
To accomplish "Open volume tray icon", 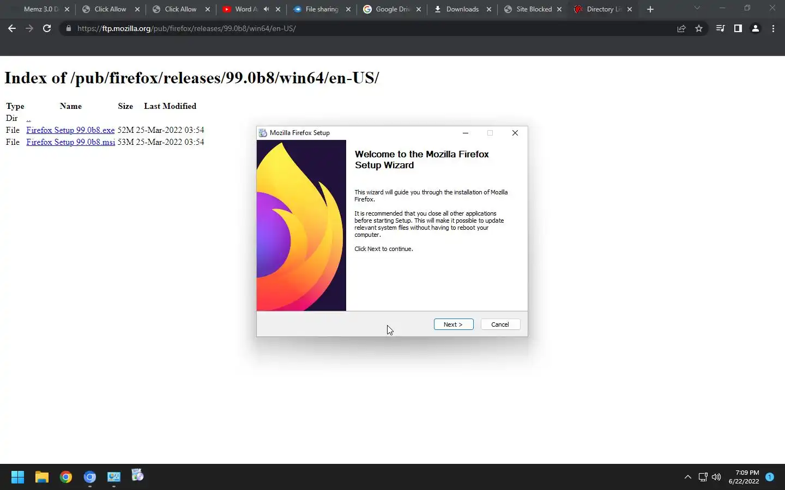I will 716,477.
